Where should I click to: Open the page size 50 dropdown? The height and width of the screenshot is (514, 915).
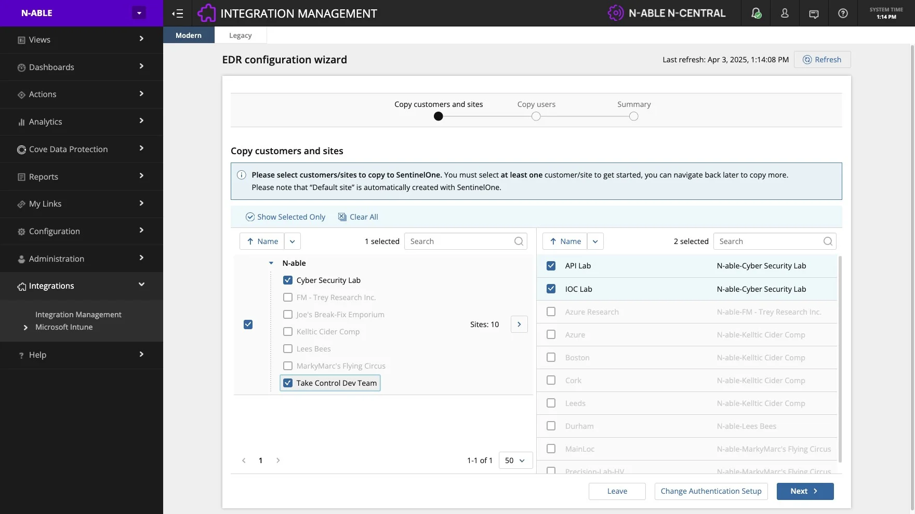[515, 461]
